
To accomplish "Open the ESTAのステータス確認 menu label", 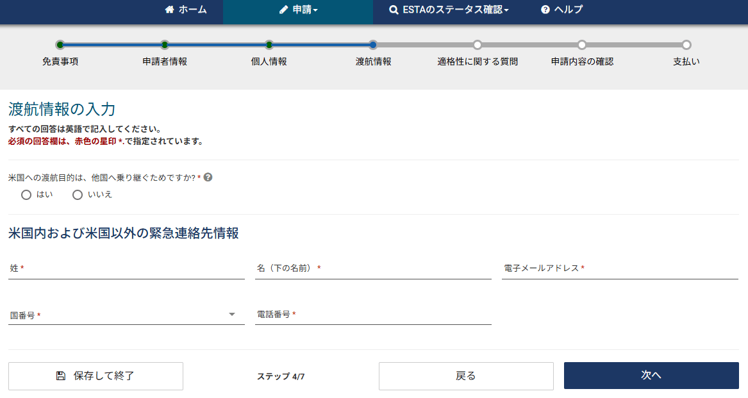I will click(x=453, y=10).
